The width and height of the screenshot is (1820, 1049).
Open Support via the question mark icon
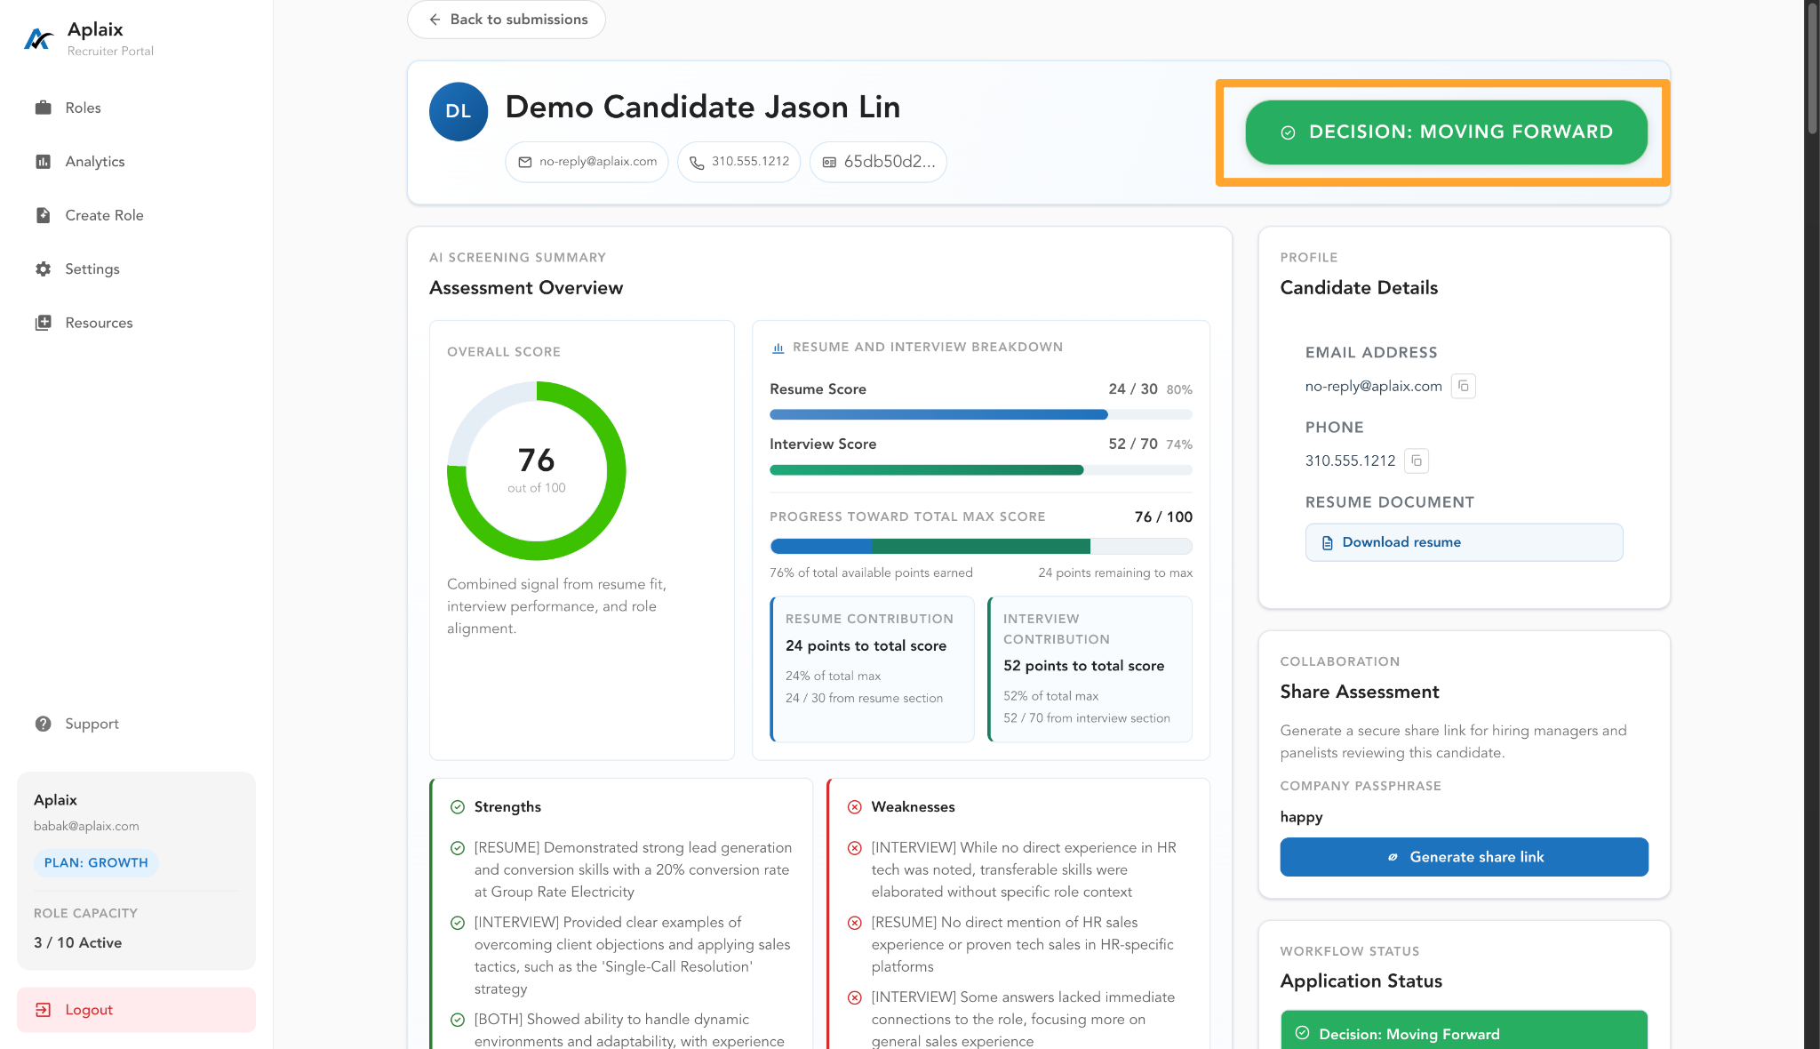coord(43,724)
